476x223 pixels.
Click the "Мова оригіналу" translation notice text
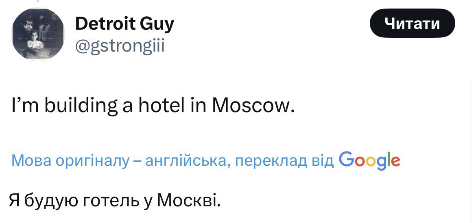click(69, 161)
